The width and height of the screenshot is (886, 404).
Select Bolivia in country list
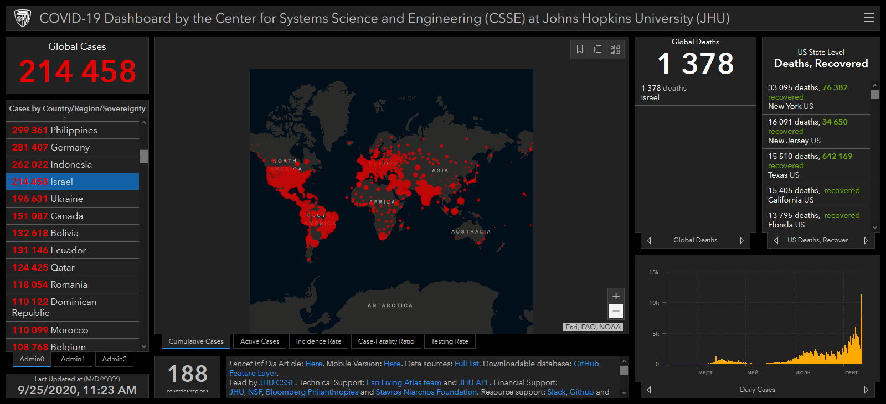(x=73, y=233)
